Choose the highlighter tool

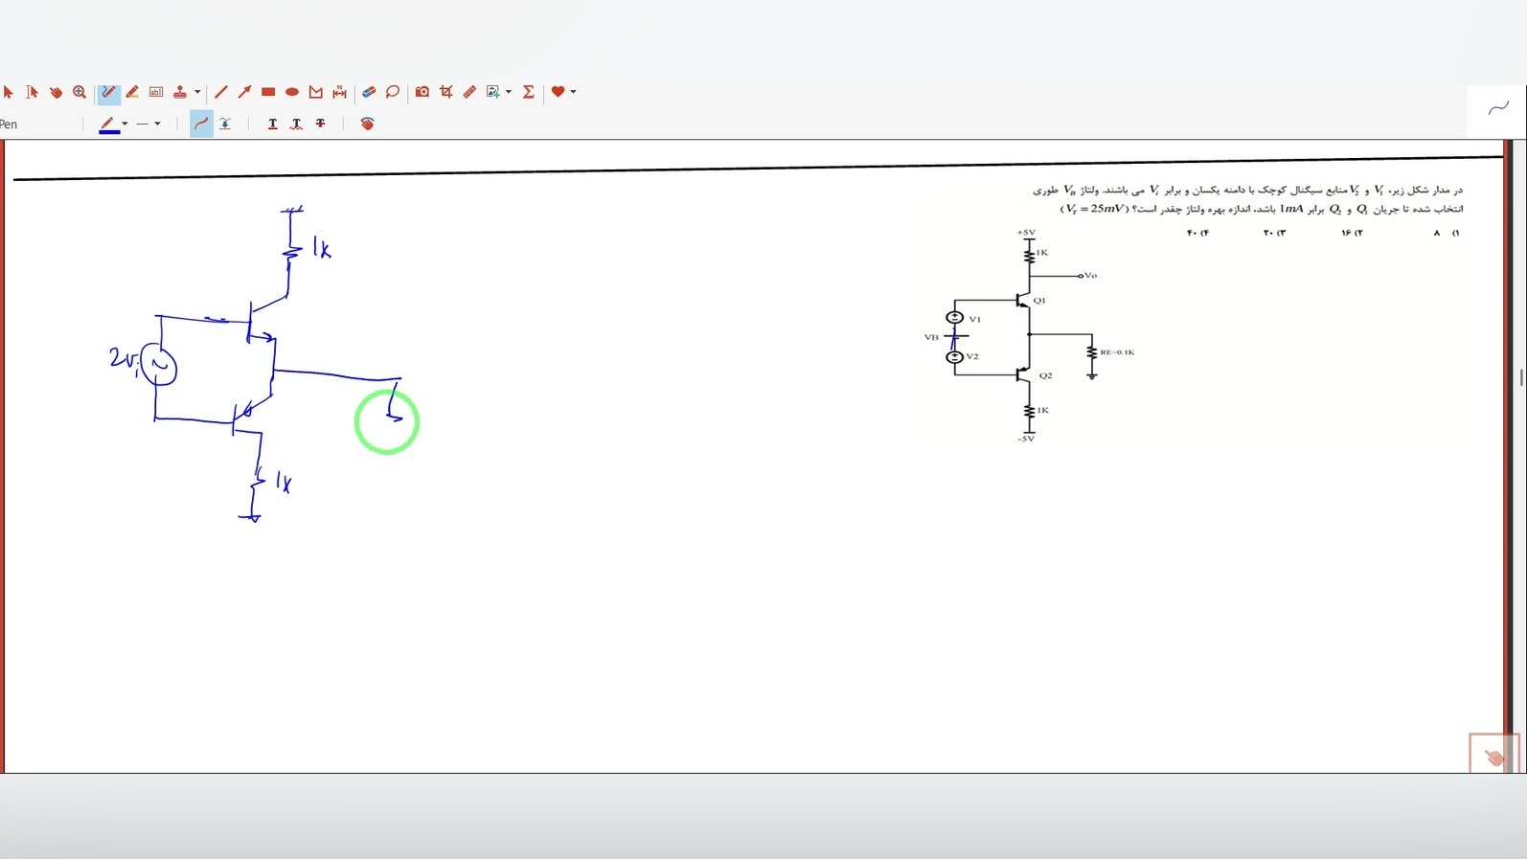coord(132,92)
